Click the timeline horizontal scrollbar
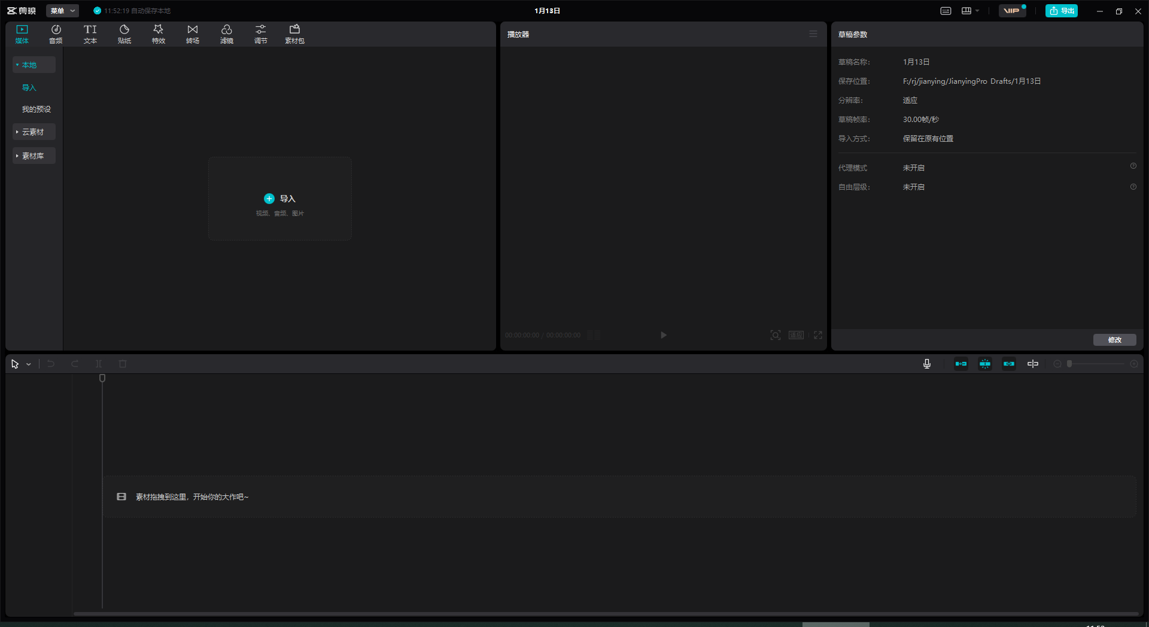This screenshot has height=627, width=1149. [x=606, y=614]
